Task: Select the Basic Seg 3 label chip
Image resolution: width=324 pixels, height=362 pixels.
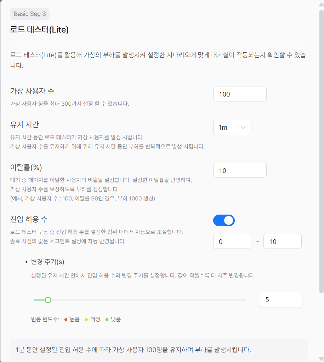Action: 30,14
